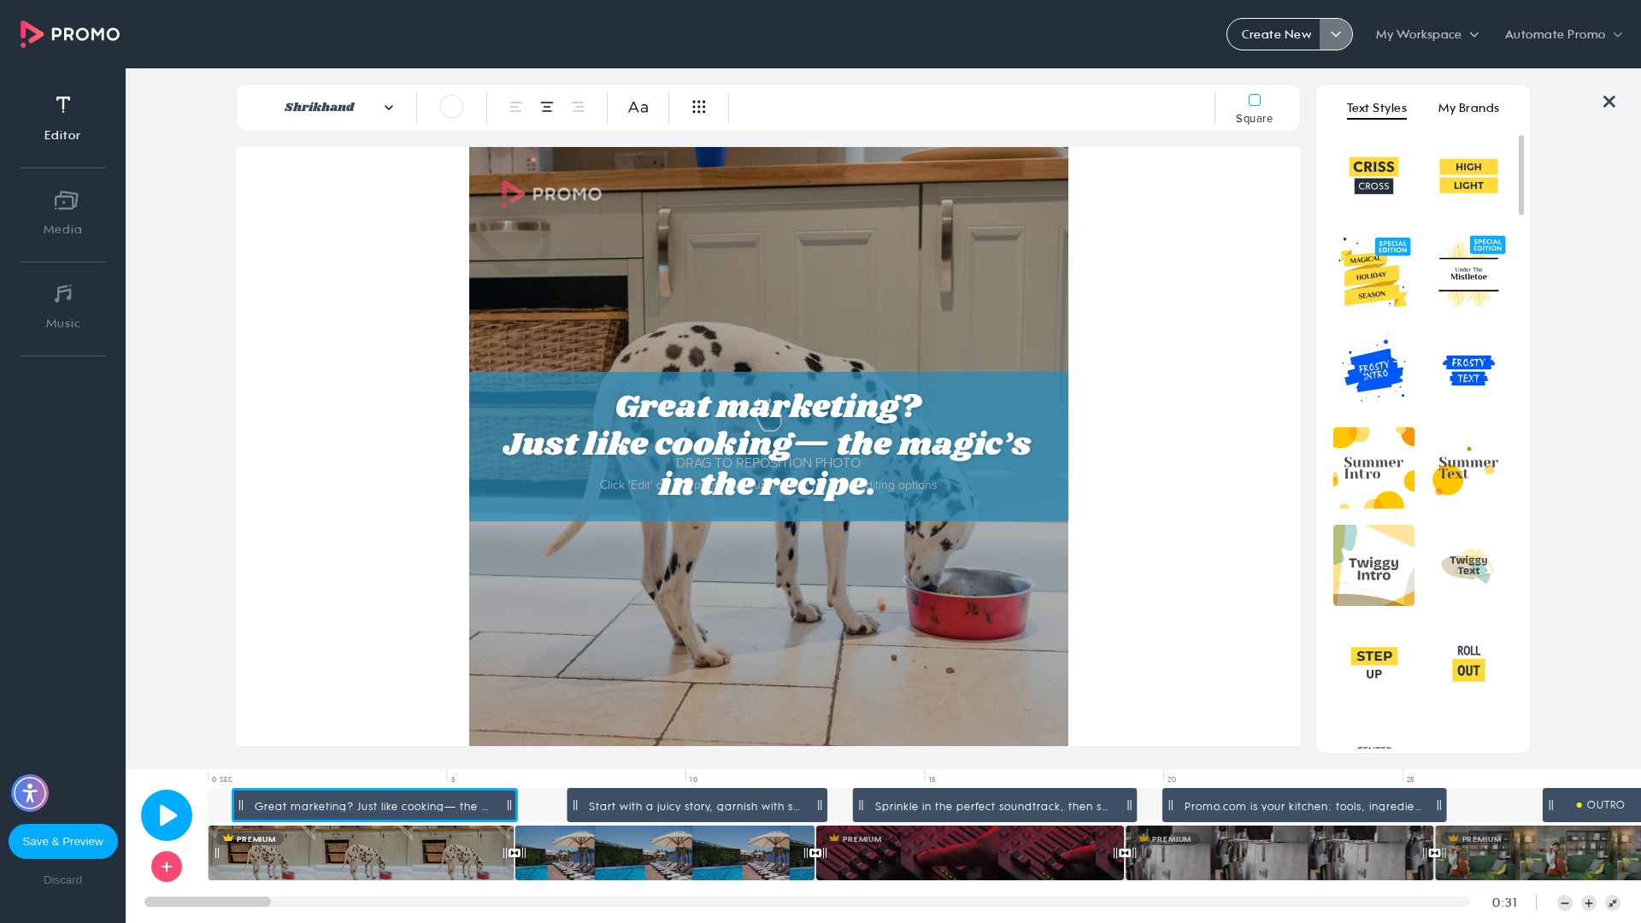
Task: Fit timeline to screen
Action: tap(1613, 903)
